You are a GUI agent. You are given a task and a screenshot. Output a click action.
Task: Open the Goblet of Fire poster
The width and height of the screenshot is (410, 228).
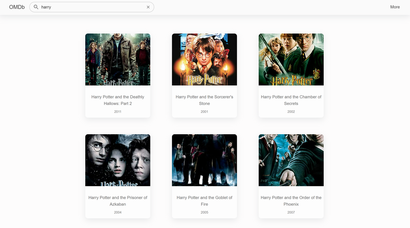204,160
